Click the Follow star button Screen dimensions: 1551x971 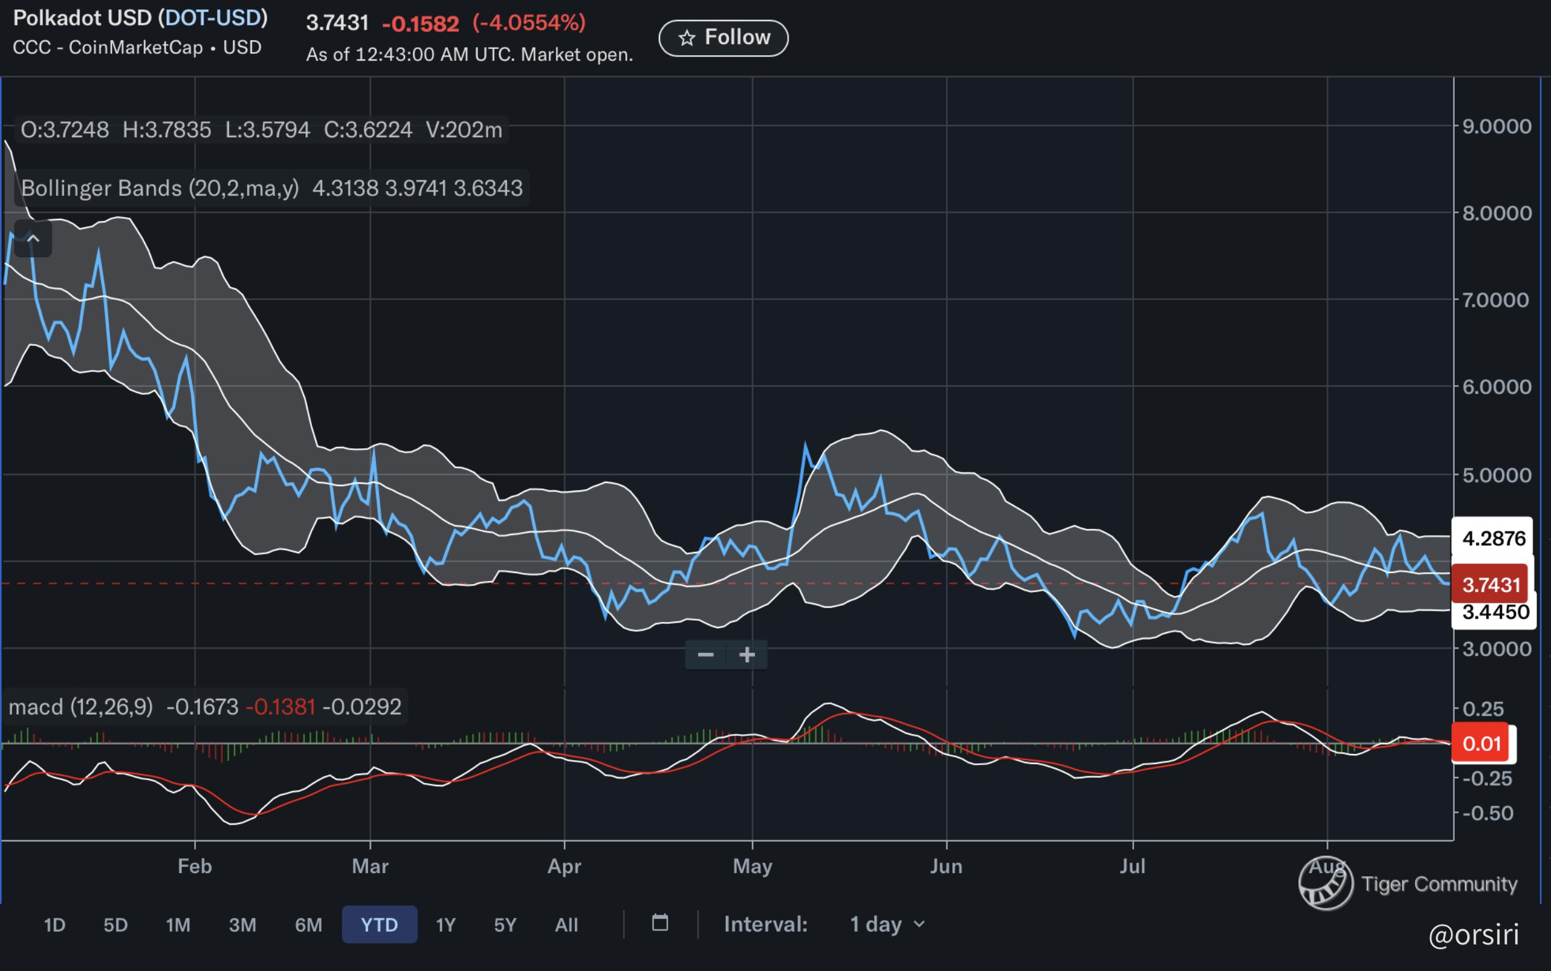pyautogui.click(x=723, y=38)
